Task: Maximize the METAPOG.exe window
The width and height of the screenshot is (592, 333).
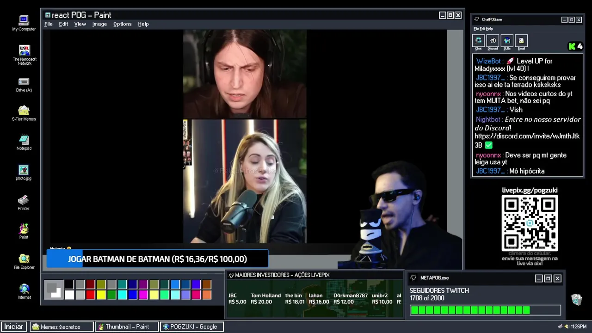Action: (548, 278)
